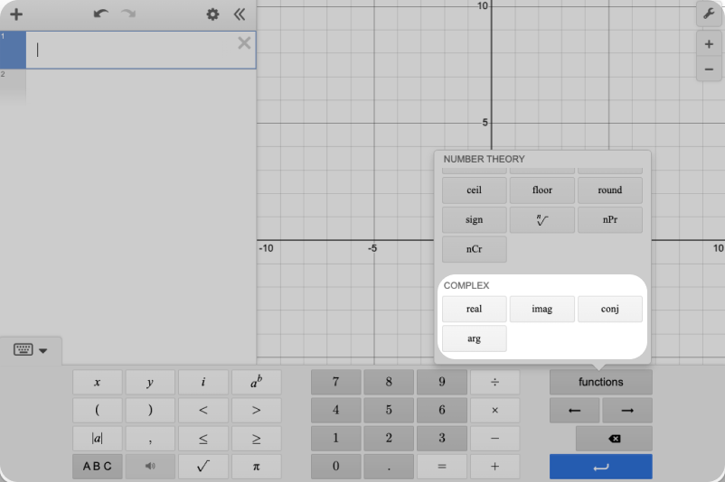This screenshot has width=725, height=482.
Task: Toggle the functions menu button
Action: pyautogui.click(x=600, y=382)
